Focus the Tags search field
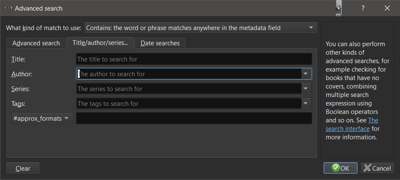The width and height of the screenshot is (400, 180). coord(189,103)
